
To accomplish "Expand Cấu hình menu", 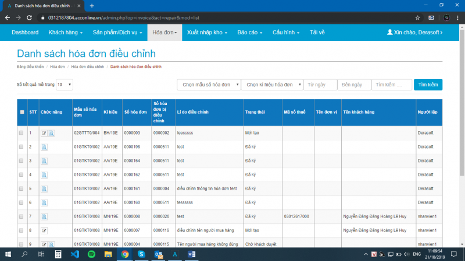I will [x=286, y=32].
